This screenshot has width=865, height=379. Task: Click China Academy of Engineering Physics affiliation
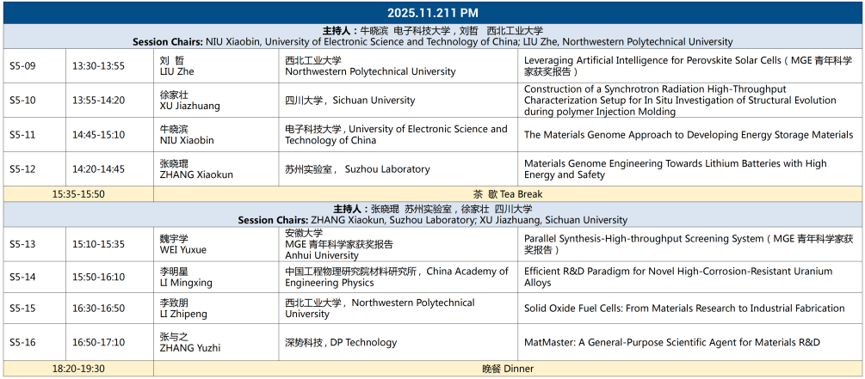tap(397, 277)
